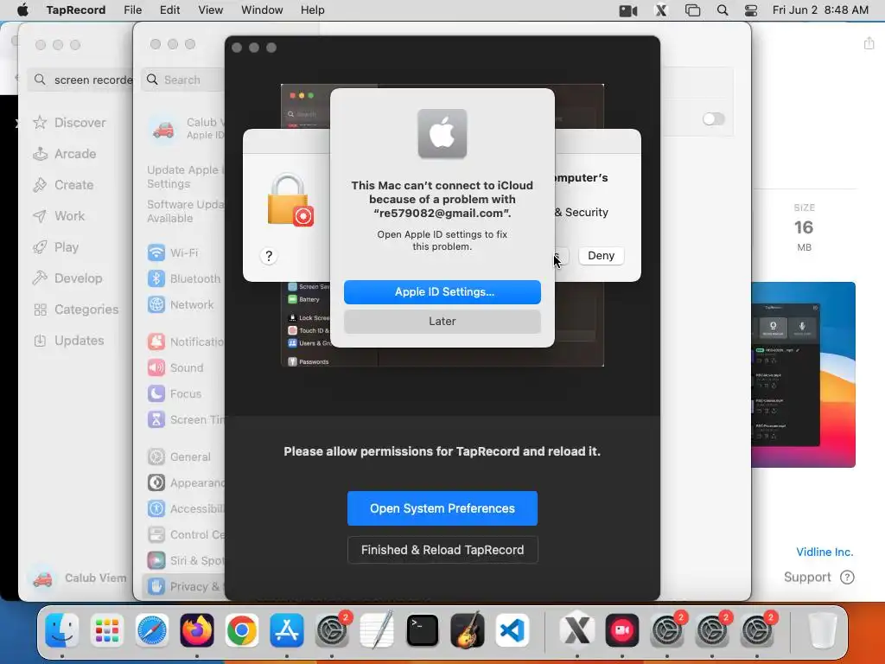This screenshot has height=664, width=885.
Task: Click the Calub Viem account in App Store
Action: (79, 578)
